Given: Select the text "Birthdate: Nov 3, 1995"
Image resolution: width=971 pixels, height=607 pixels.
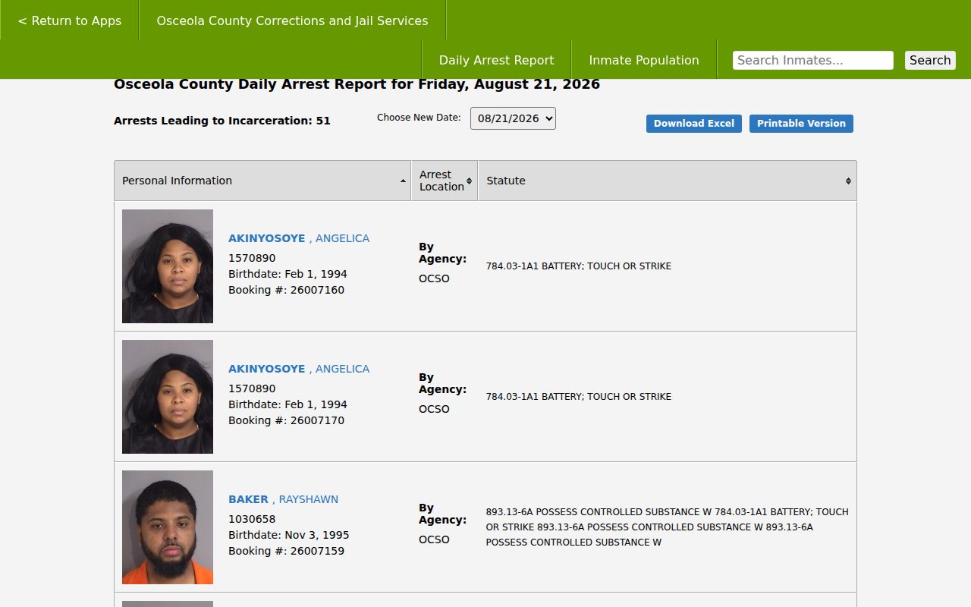Looking at the screenshot, I should (x=289, y=535).
